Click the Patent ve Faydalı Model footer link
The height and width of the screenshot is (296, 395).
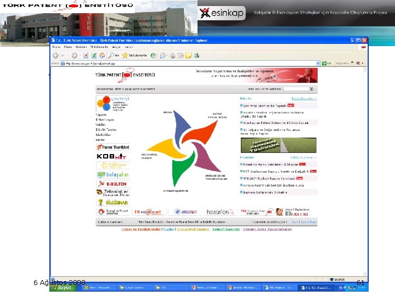(x=141, y=229)
